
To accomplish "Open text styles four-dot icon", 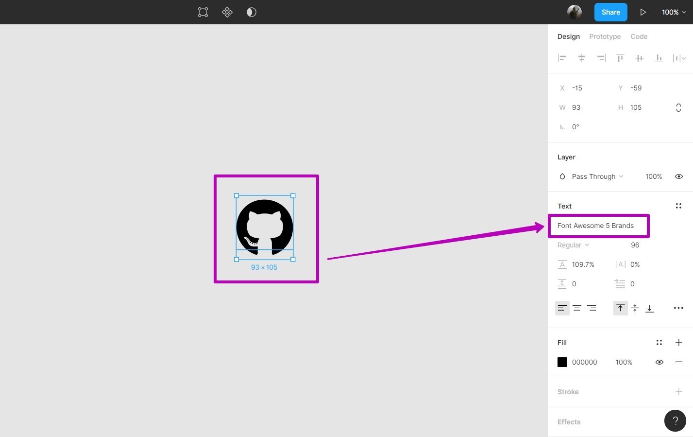I will (x=678, y=206).
